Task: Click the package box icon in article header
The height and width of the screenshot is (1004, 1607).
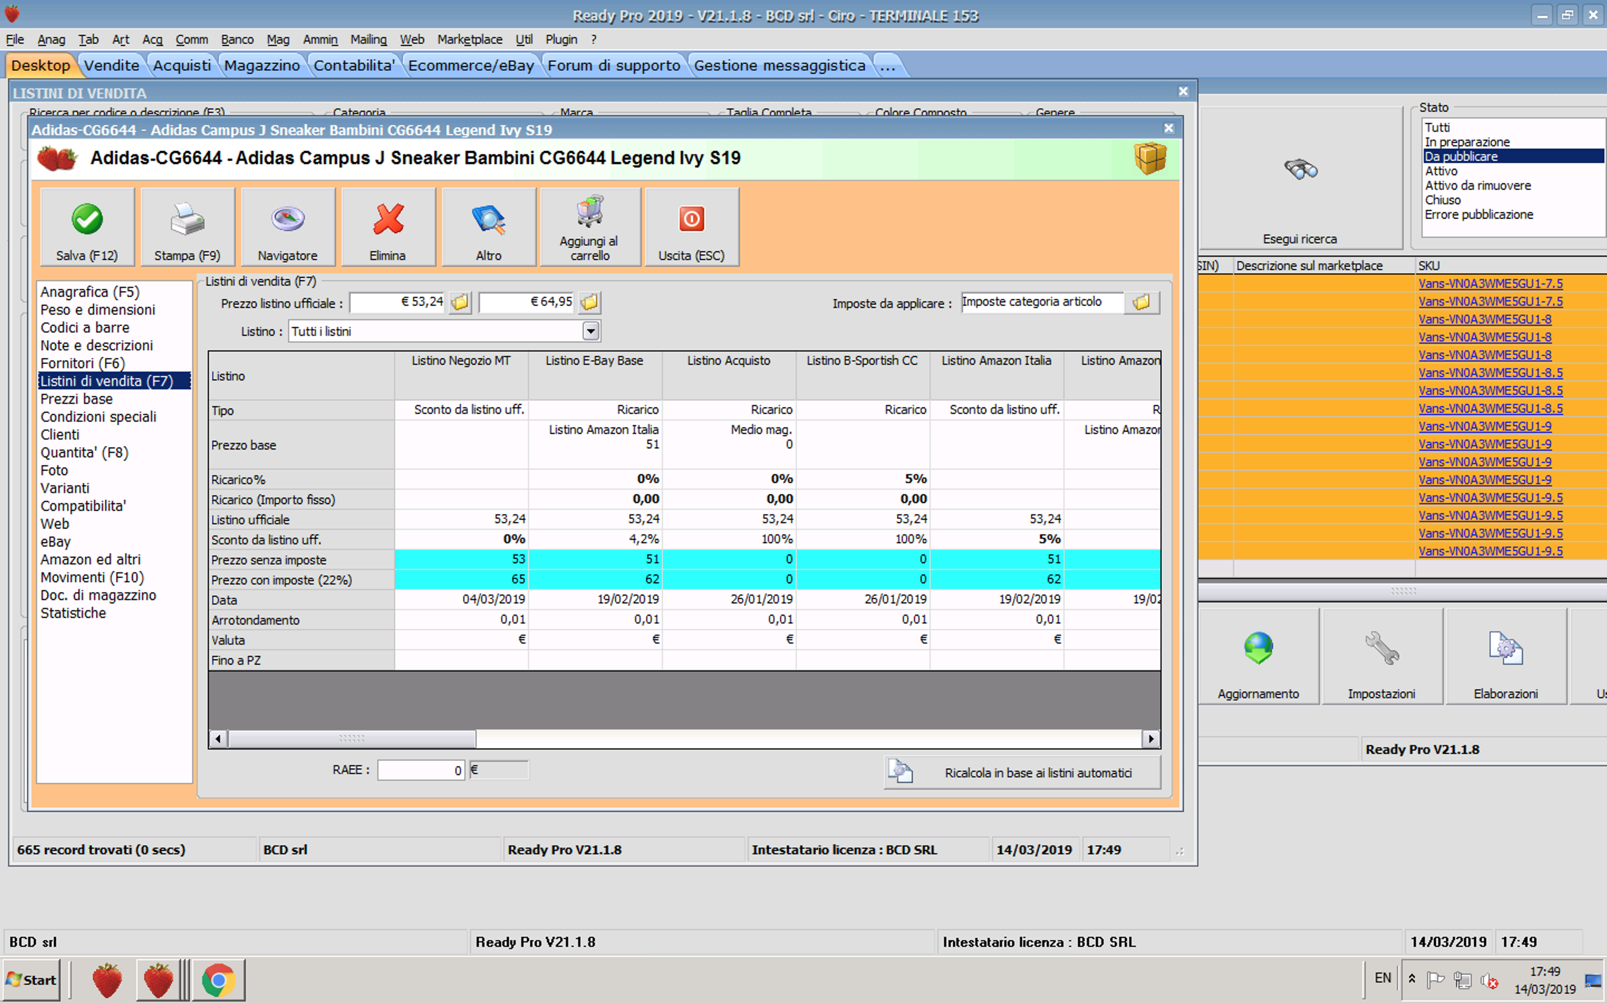Action: [x=1150, y=158]
